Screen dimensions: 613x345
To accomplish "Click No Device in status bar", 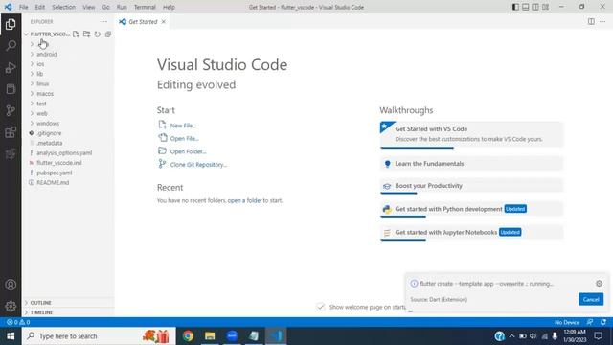I will coord(567,322).
